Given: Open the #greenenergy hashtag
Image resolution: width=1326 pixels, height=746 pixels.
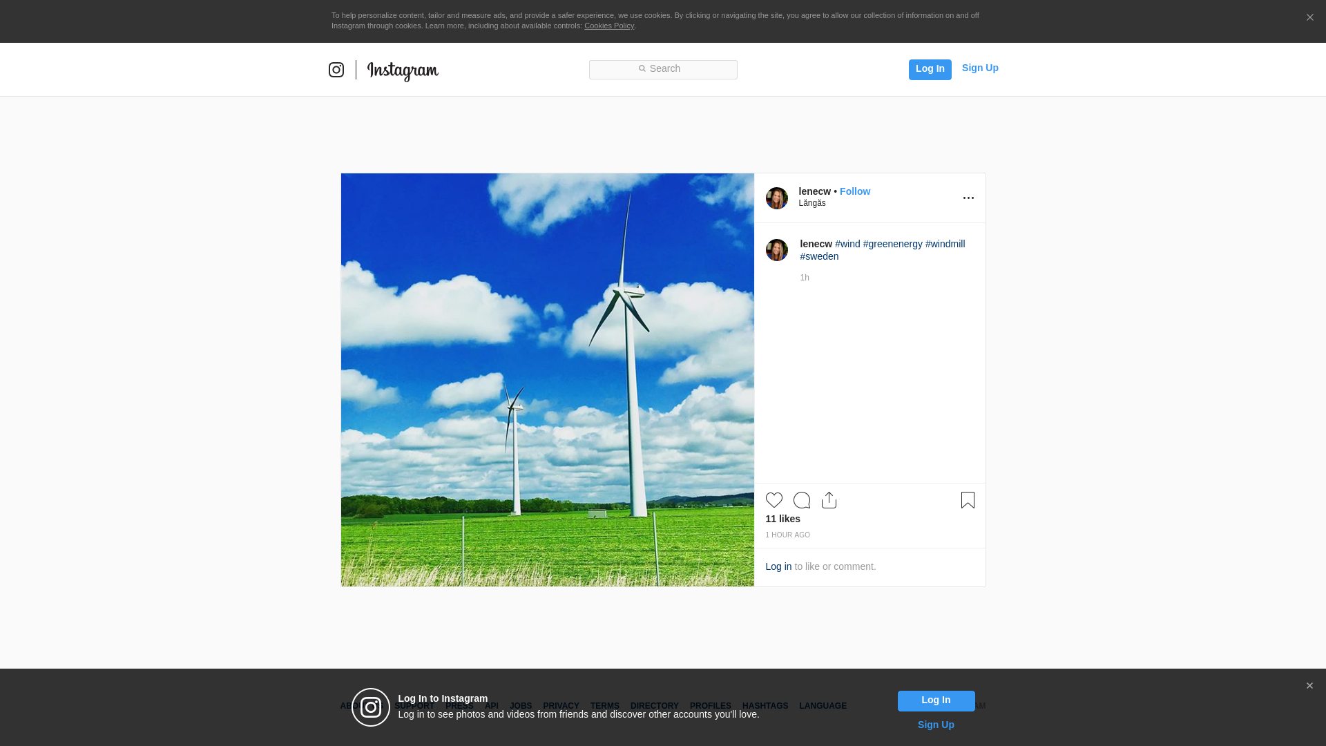Looking at the screenshot, I should point(892,244).
